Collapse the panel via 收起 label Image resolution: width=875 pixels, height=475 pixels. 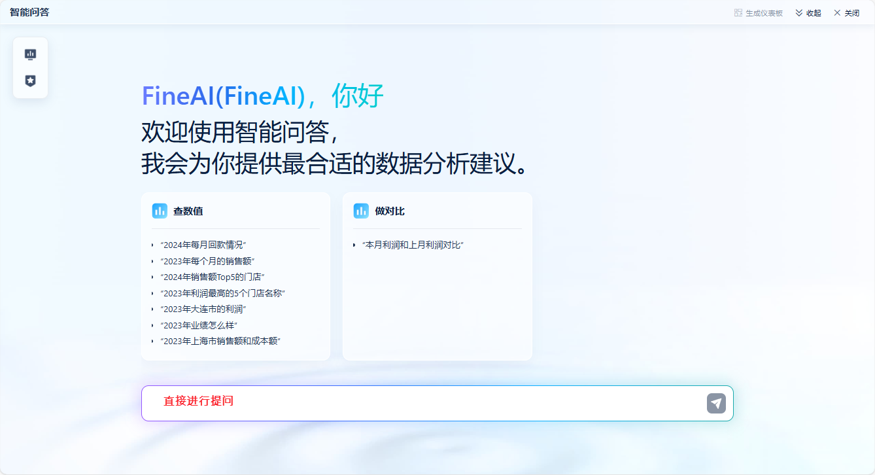tap(814, 13)
